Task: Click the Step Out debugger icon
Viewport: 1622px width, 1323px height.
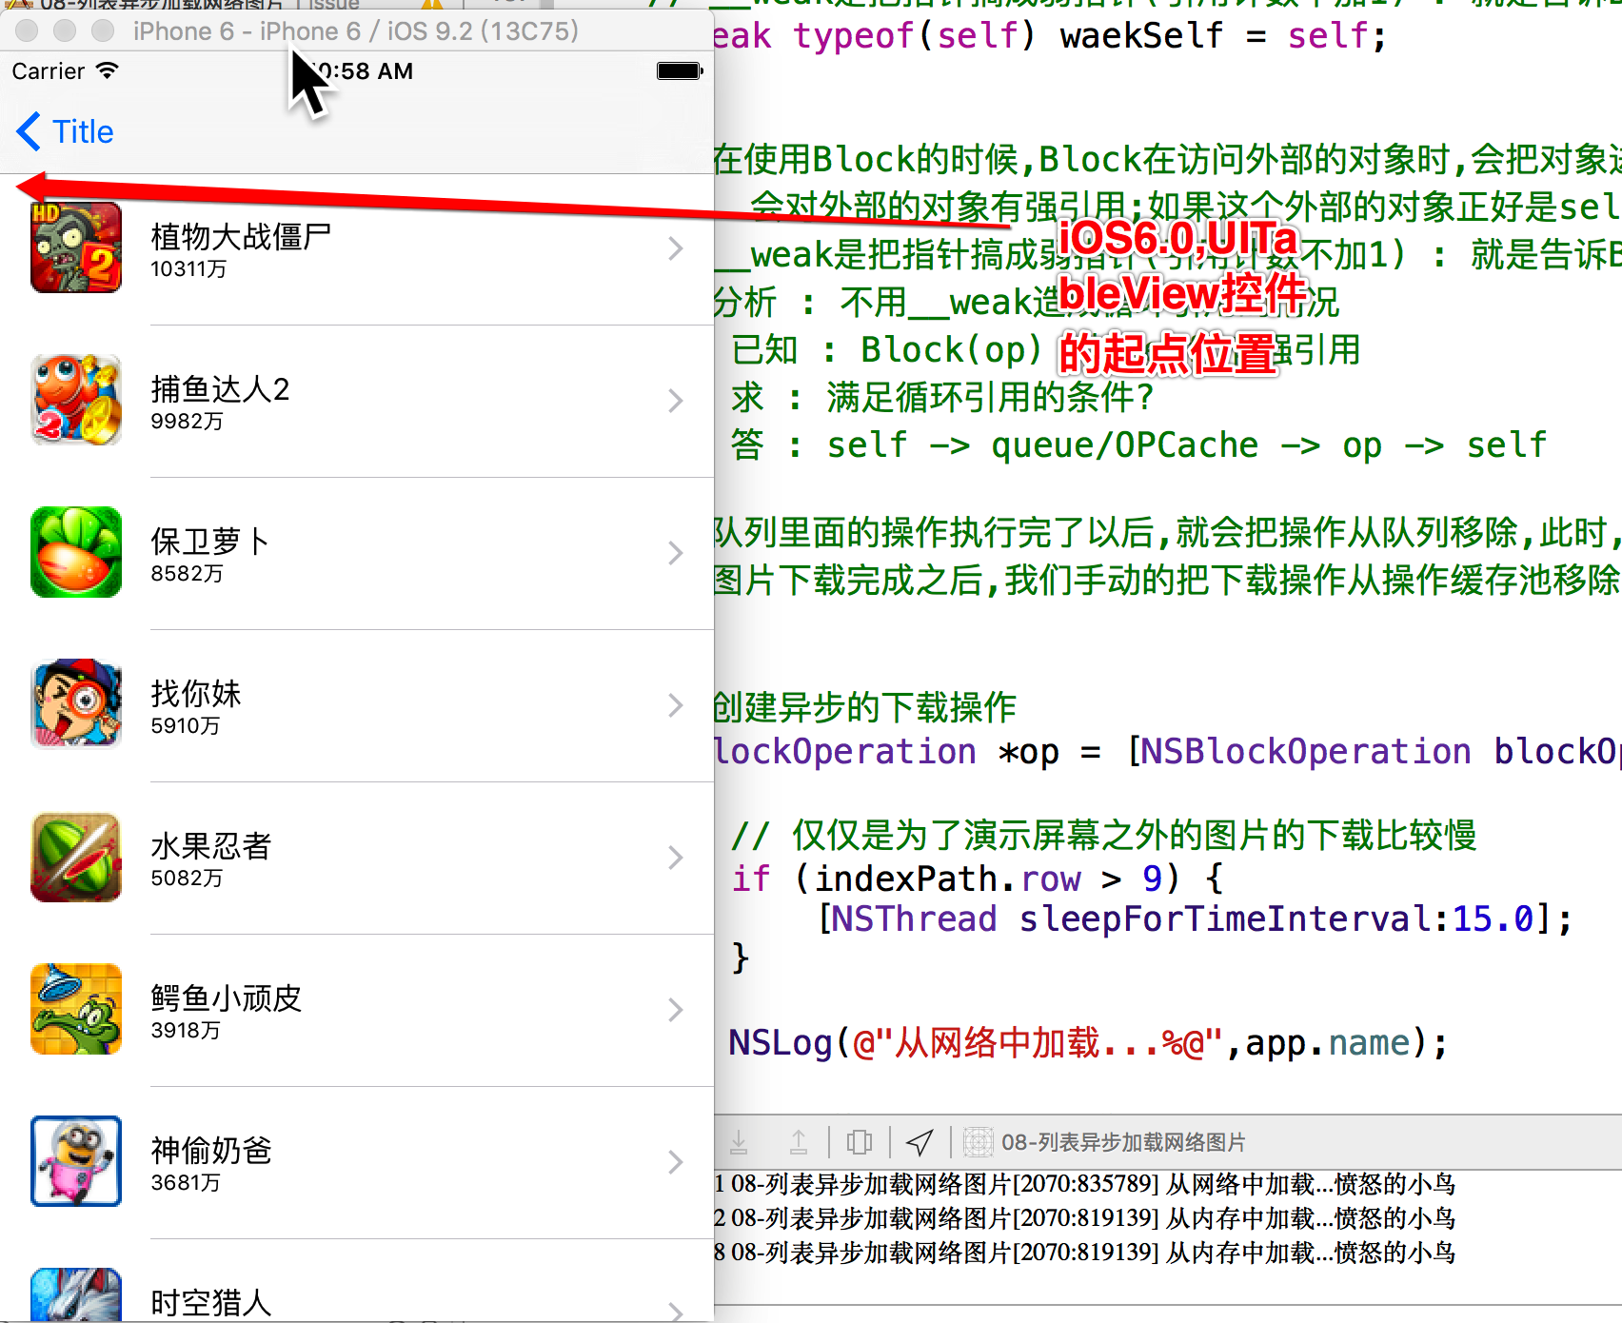Action: [x=799, y=1141]
